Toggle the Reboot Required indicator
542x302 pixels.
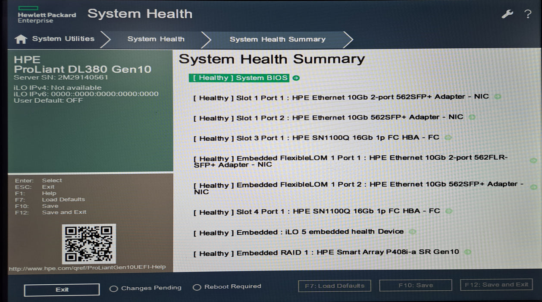tap(197, 287)
